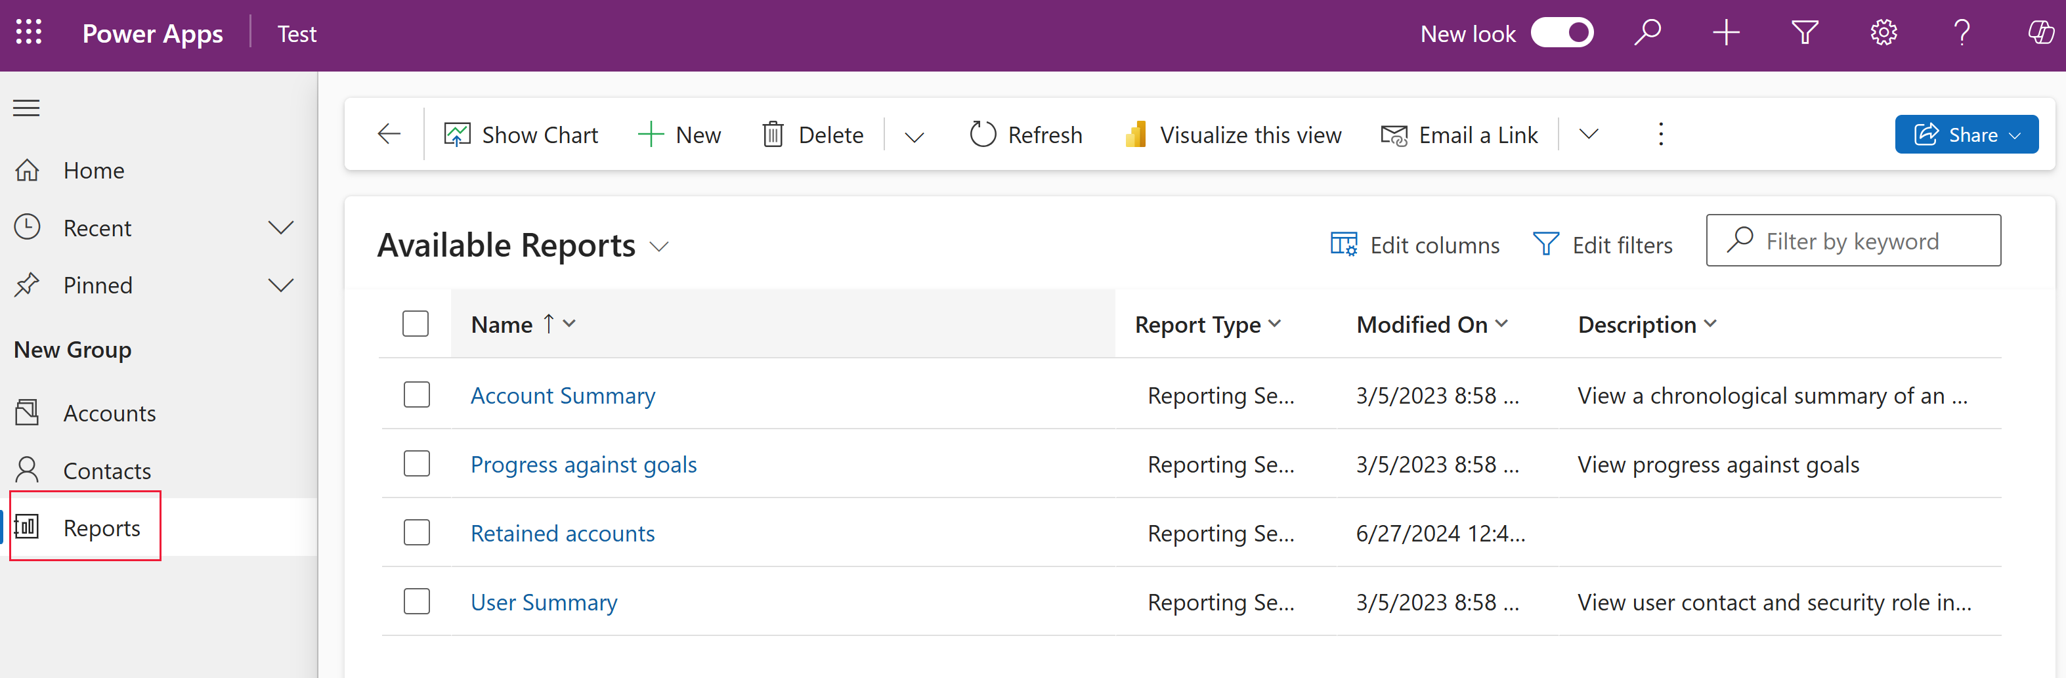Click the search magnifier in header
Viewport: 2066px width, 678px height.
[1647, 33]
